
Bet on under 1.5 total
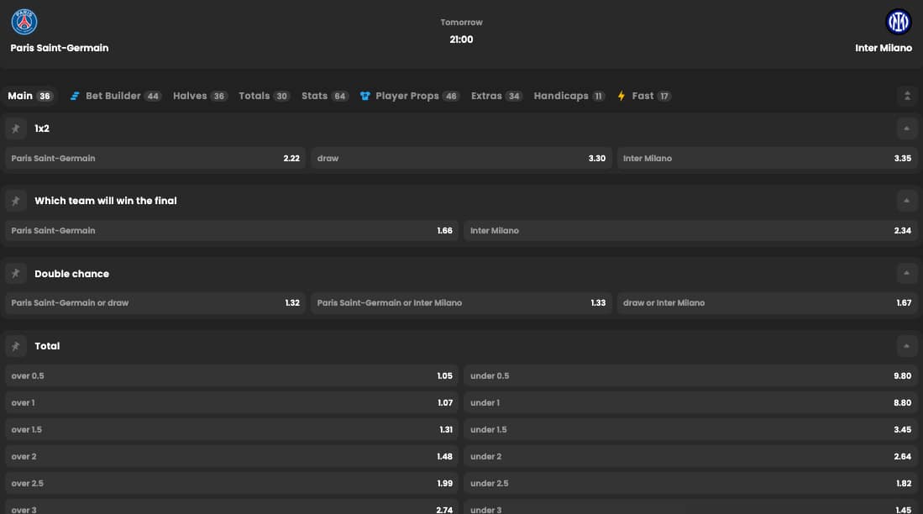(690, 430)
